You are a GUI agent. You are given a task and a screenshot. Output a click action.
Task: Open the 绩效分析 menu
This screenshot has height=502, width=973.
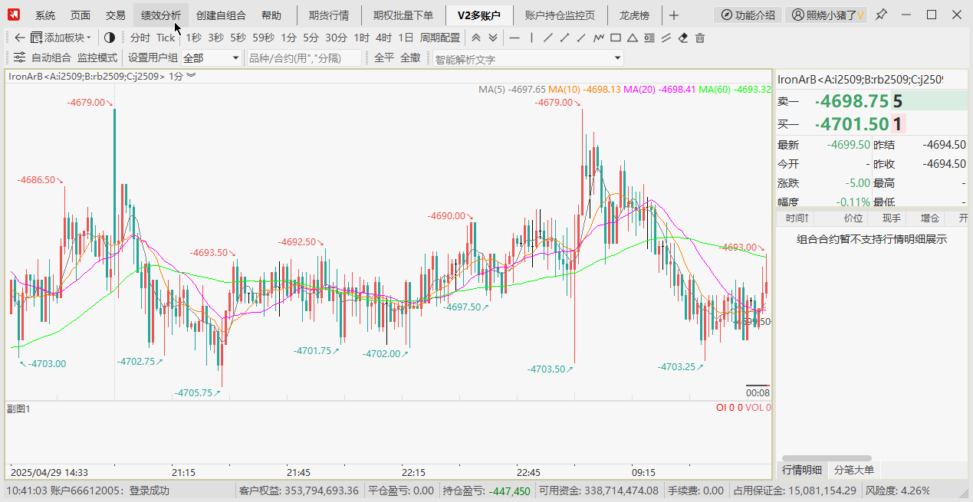[161, 15]
